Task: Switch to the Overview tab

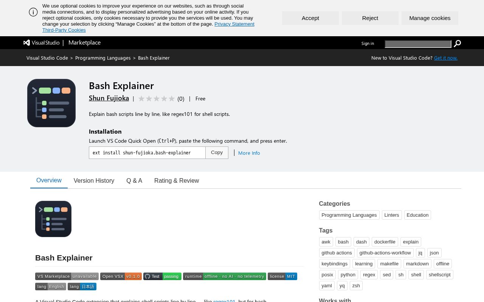Action: point(49,180)
